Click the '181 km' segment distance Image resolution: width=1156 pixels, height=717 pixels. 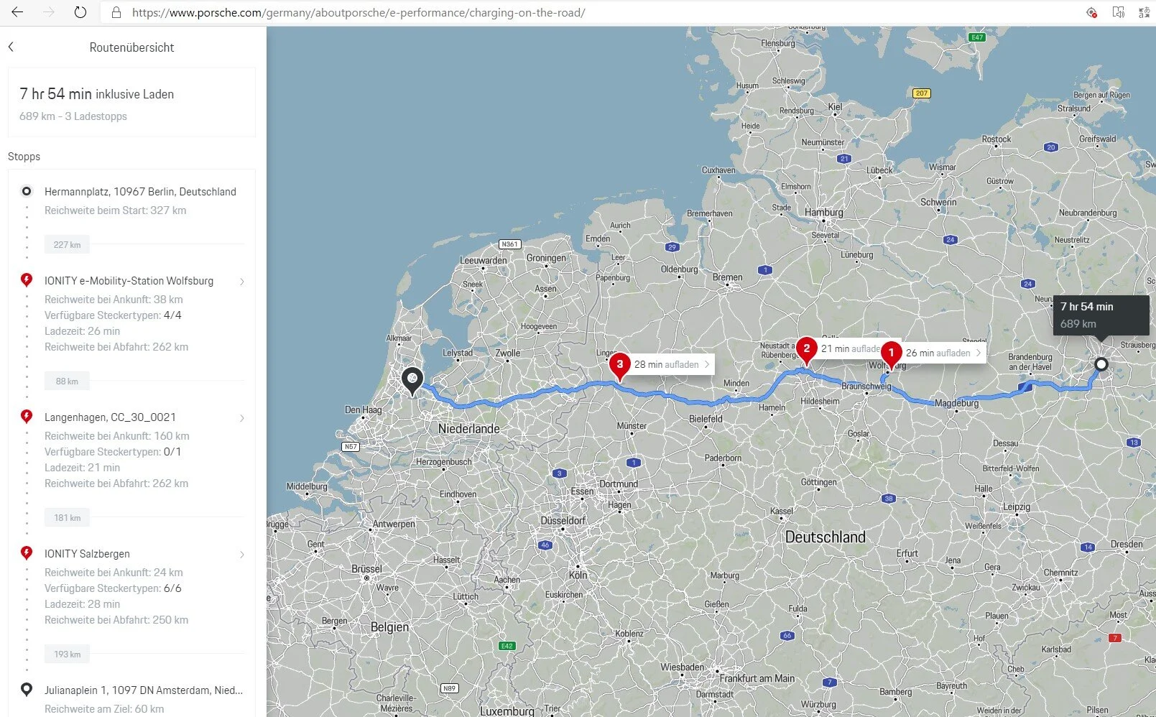coord(67,518)
